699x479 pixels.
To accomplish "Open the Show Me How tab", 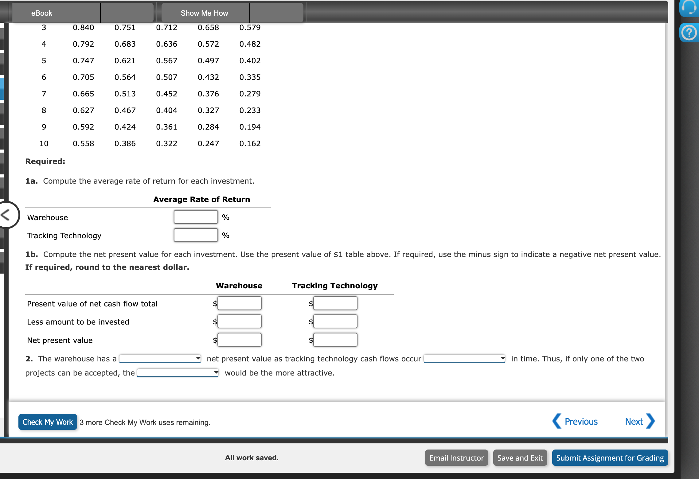I will point(204,13).
